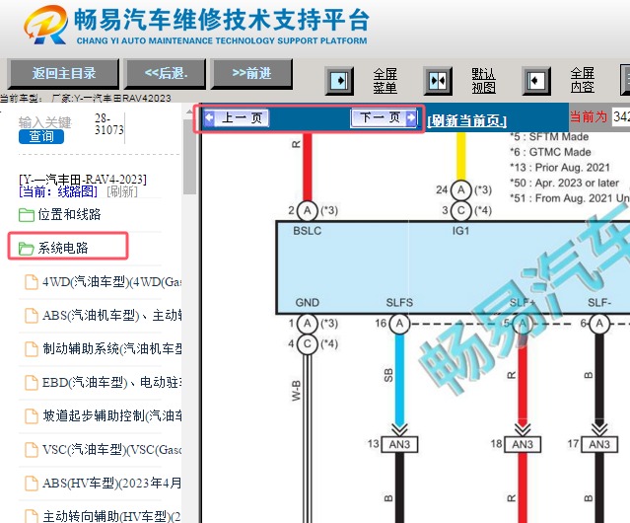
Task: Click connector circle A at pin 24
Action: click(x=460, y=189)
